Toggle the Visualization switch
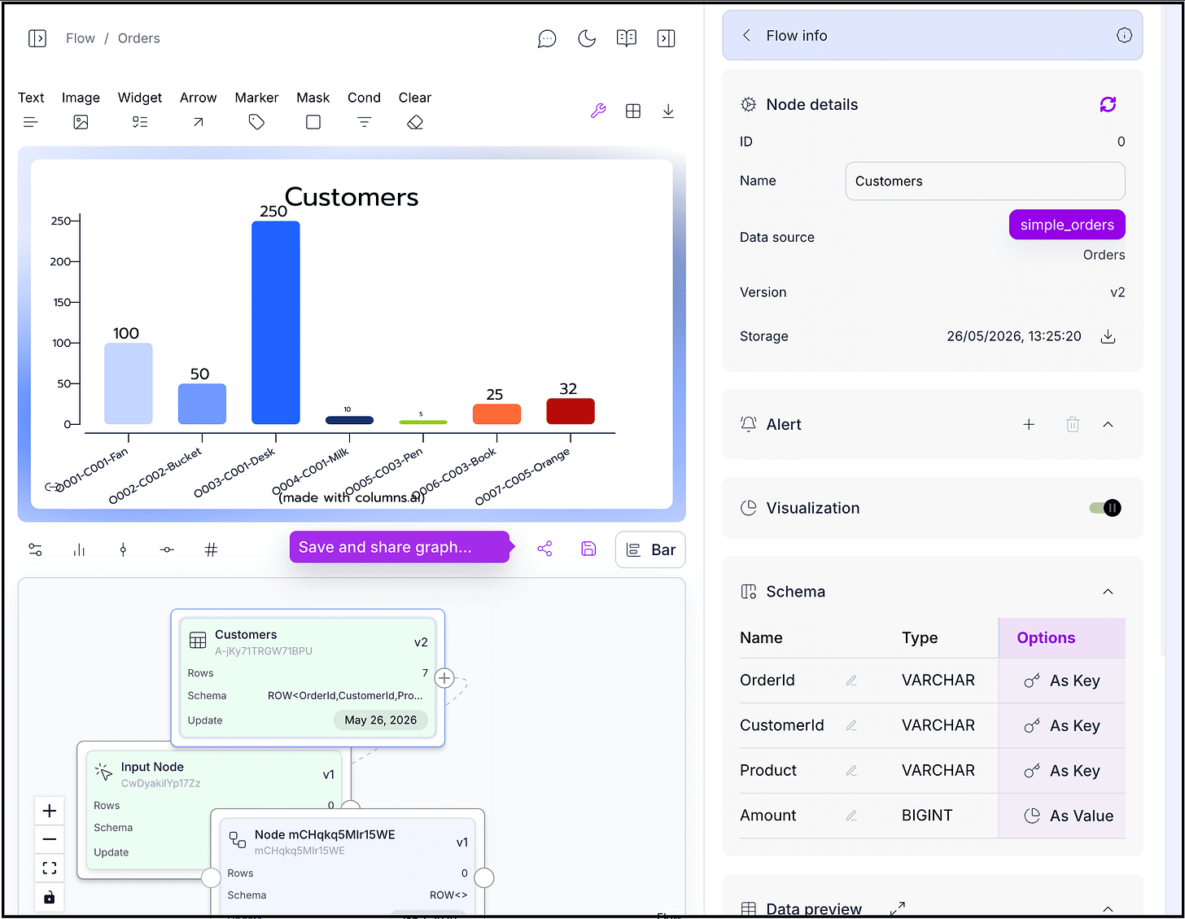 (x=1105, y=508)
